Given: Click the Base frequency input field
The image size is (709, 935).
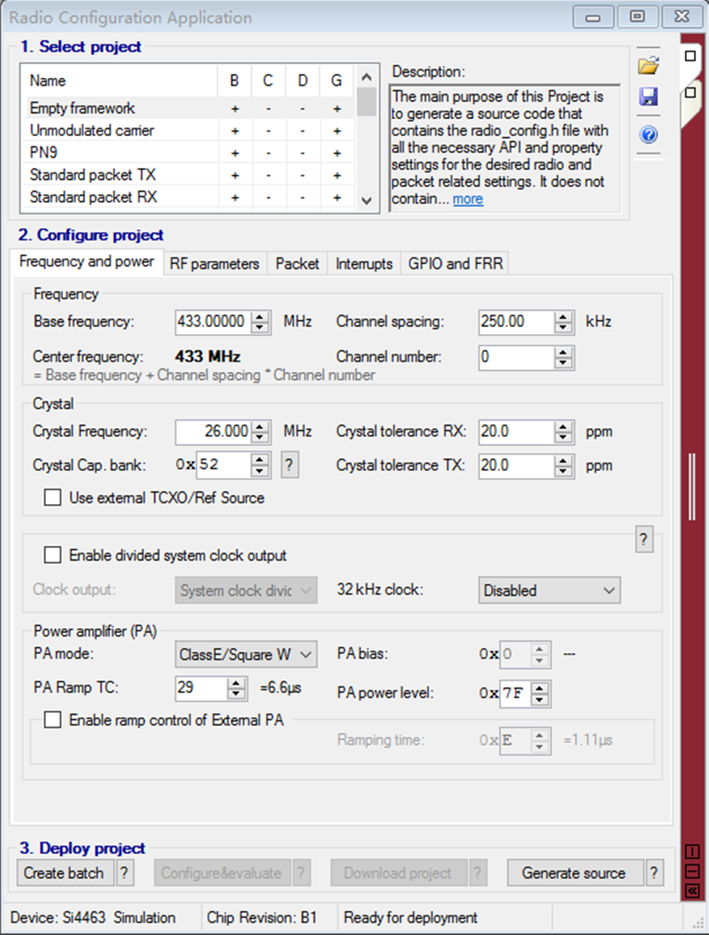Looking at the screenshot, I should click(213, 322).
